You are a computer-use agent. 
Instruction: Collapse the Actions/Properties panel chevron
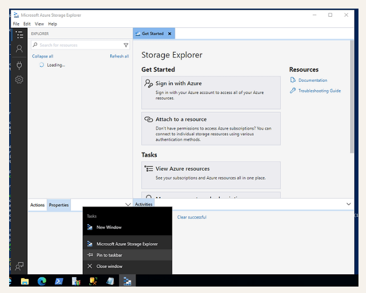(128, 204)
